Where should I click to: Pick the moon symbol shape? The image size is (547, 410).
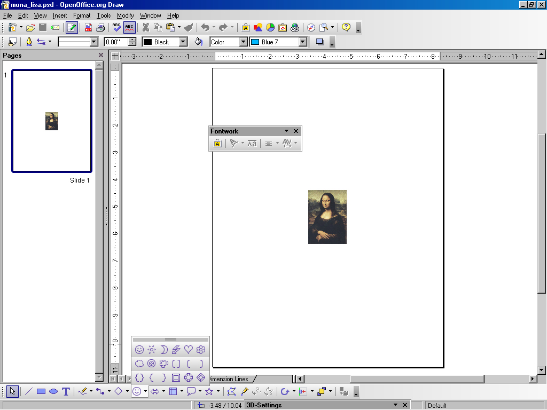(164, 350)
